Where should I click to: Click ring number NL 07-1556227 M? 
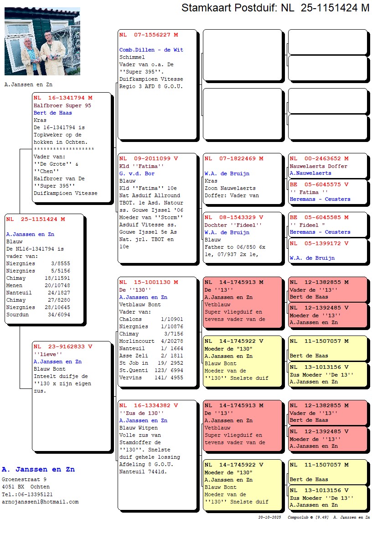coord(149,35)
